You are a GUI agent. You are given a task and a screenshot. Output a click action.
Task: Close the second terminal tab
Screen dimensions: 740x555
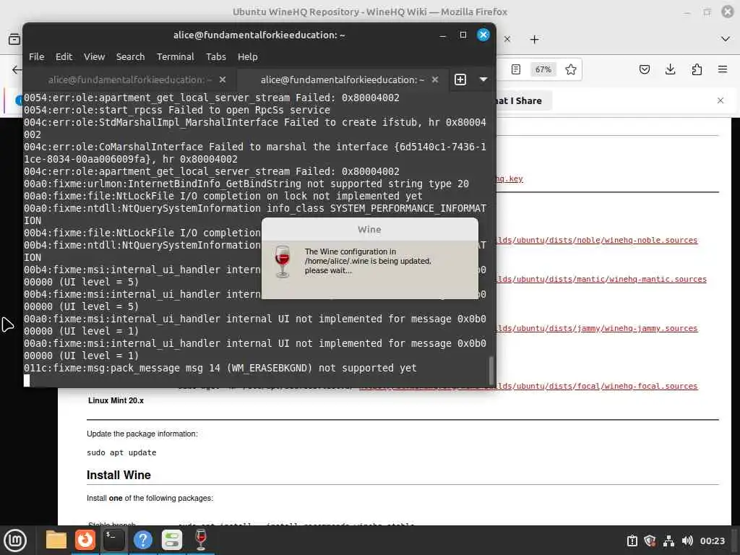435,79
